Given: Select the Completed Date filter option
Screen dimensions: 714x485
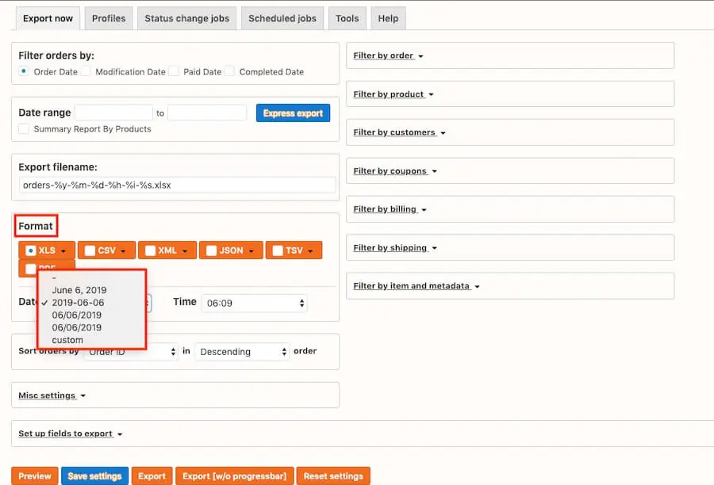Looking at the screenshot, I should 230,71.
